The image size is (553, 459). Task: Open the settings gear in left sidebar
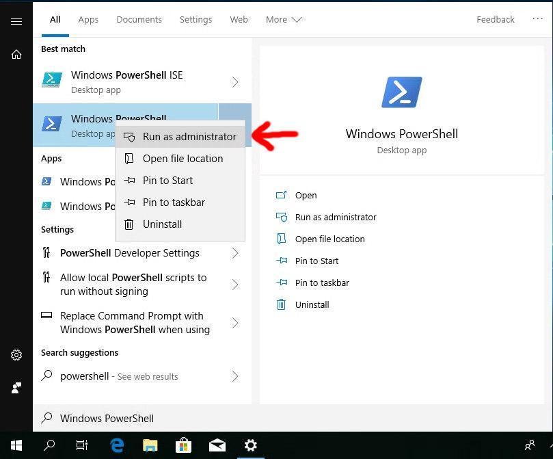(16, 355)
